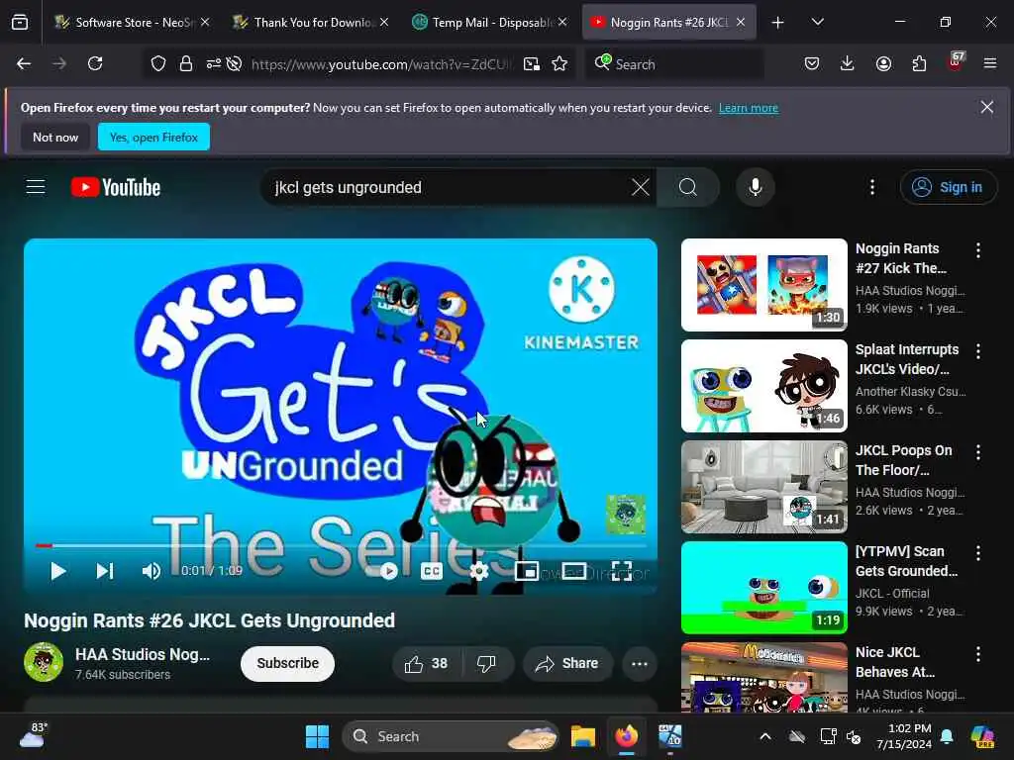Screen dimensions: 1014x760
Task: Open the autoplay blocked indicator
Action: [234, 63]
